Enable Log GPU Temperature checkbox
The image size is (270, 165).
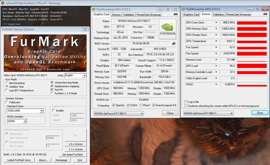(7, 90)
